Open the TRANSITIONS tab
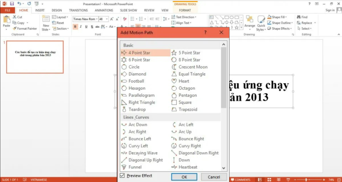Image resolution: width=342 pixels, height=182 pixels. coord(78,10)
